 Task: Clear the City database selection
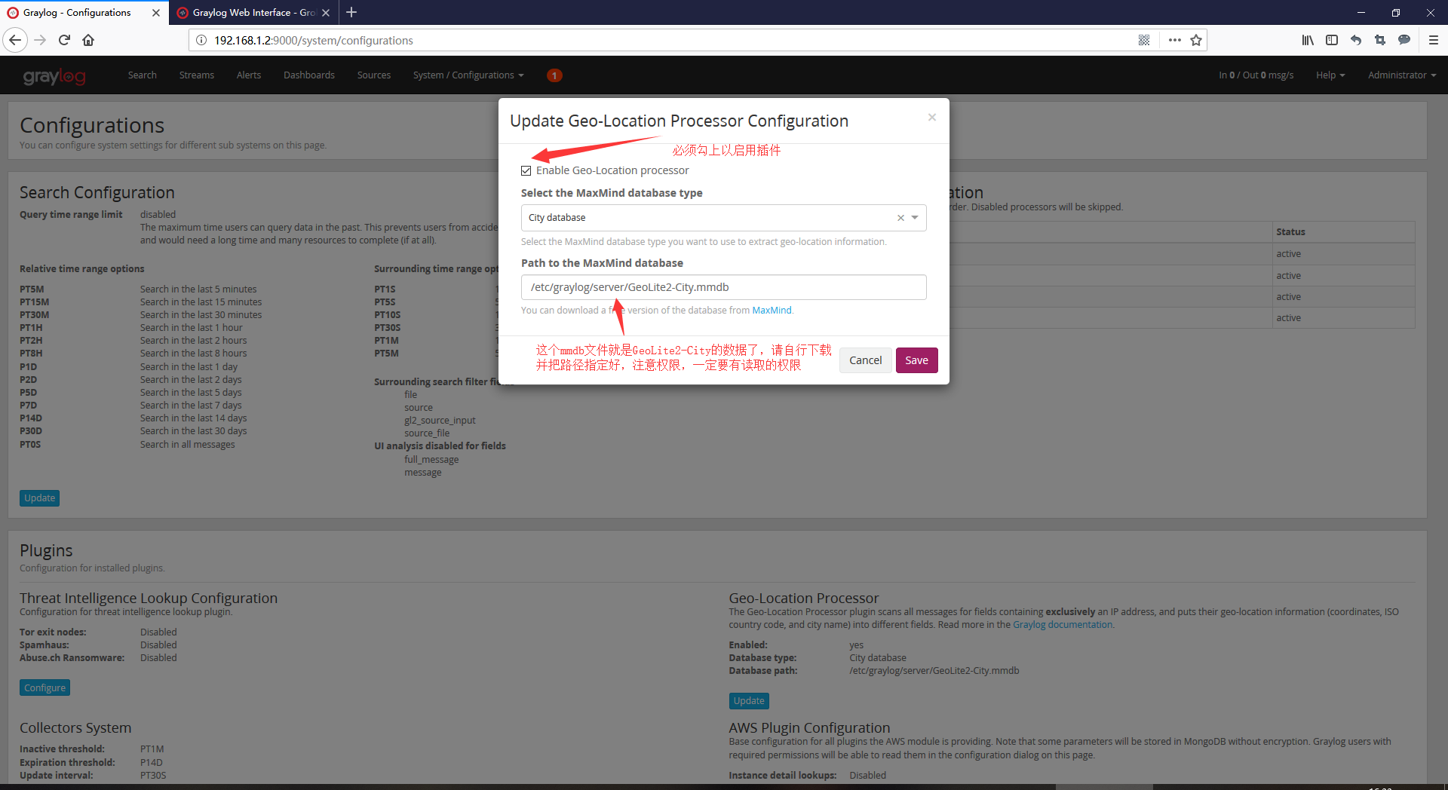point(900,218)
